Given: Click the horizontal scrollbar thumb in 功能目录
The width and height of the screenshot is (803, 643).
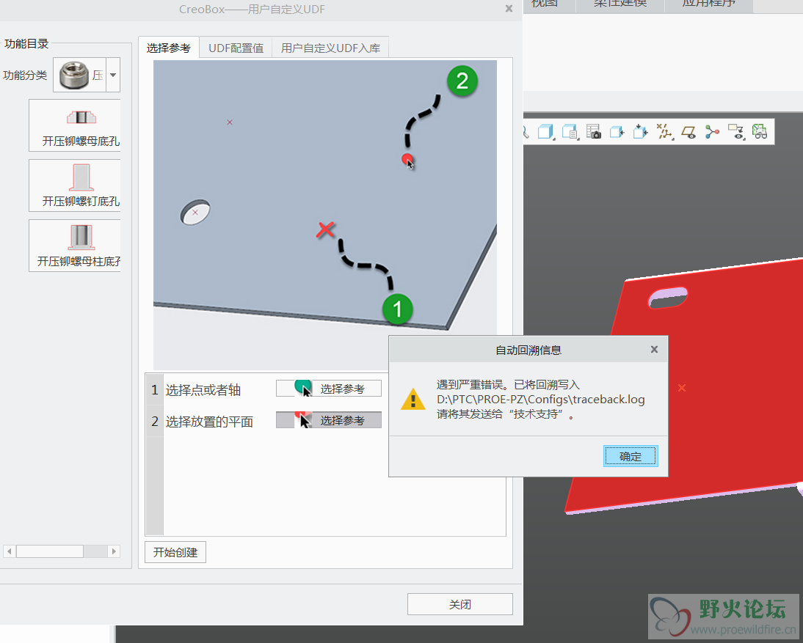Looking at the screenshot, I should [50, 551].
